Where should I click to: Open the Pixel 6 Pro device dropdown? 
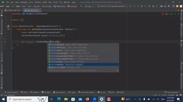coord(112,6)
